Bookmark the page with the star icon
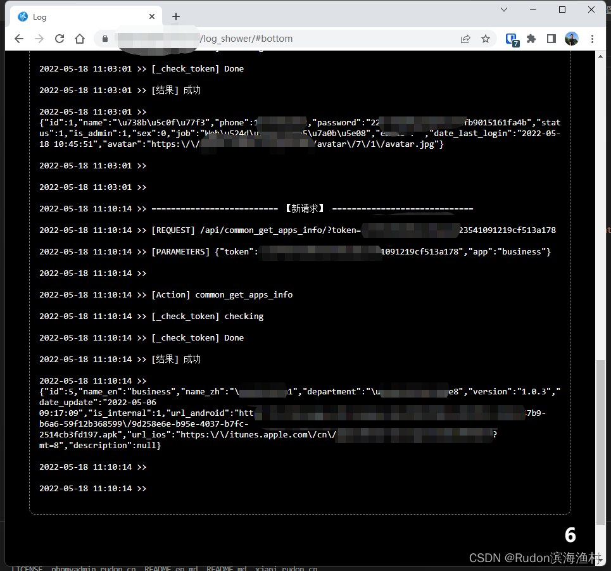Screen dimensions: 611x571 pyautogui.click(x=486, y=39)
